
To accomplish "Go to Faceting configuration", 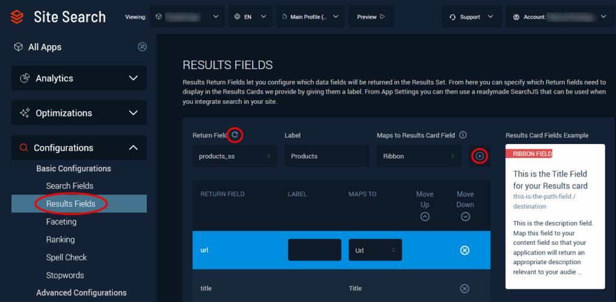I will (61, 222).
